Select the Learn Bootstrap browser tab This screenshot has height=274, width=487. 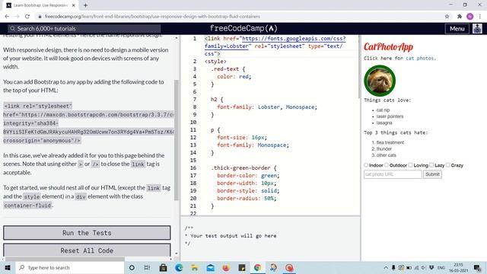(x=40, y=5)
